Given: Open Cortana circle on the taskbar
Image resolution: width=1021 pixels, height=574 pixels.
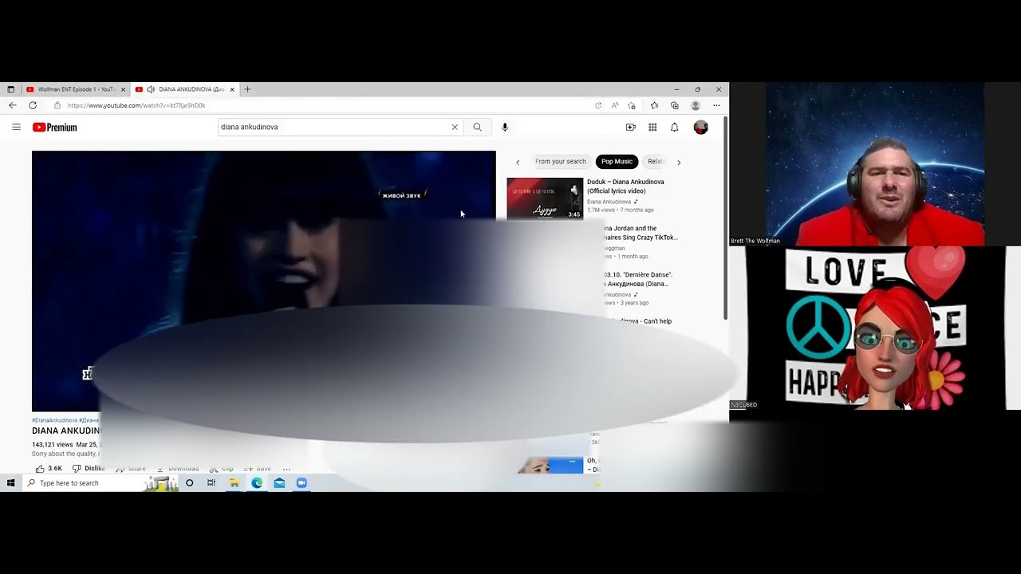Looking at the screenshot, I should (189, 483).
